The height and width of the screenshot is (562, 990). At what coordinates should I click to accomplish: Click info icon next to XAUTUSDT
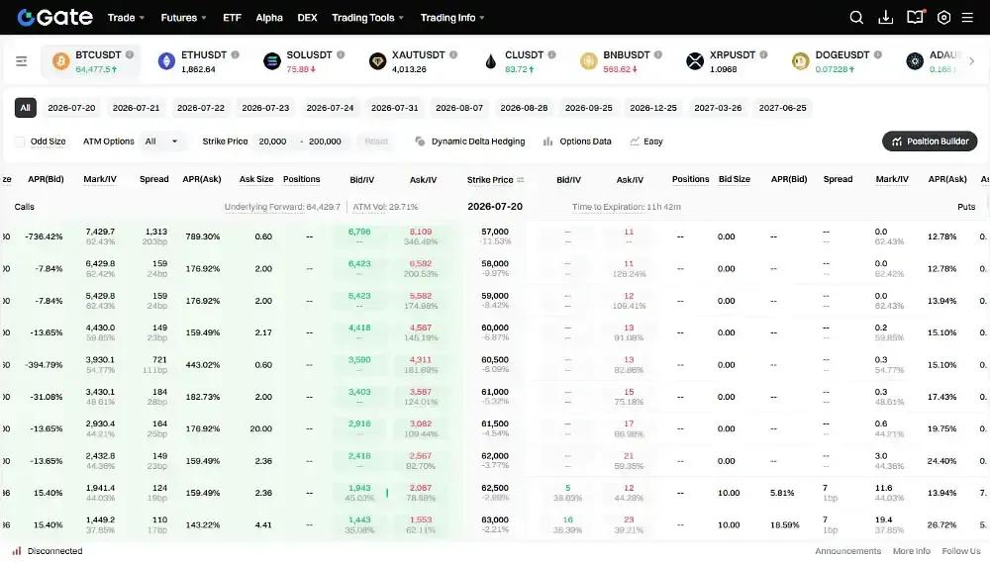453,54
